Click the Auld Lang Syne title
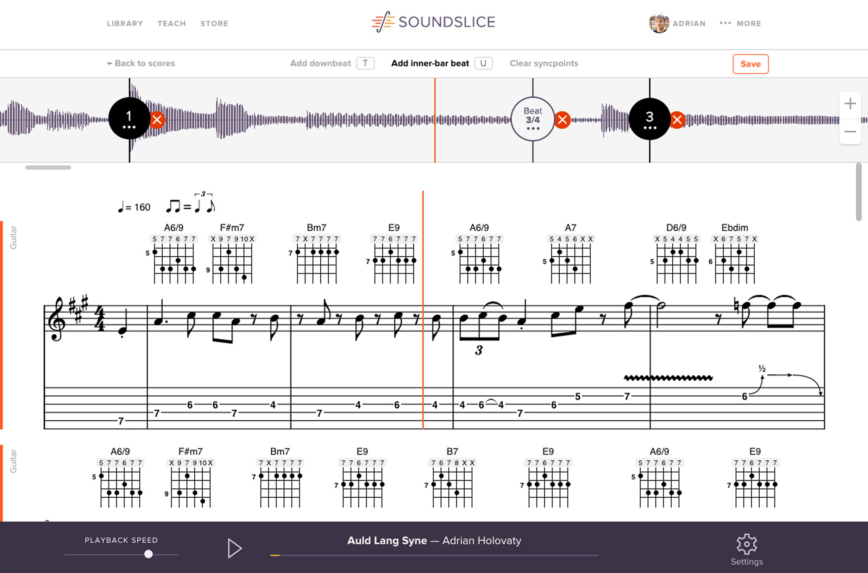868x573 pixels. 387,541
